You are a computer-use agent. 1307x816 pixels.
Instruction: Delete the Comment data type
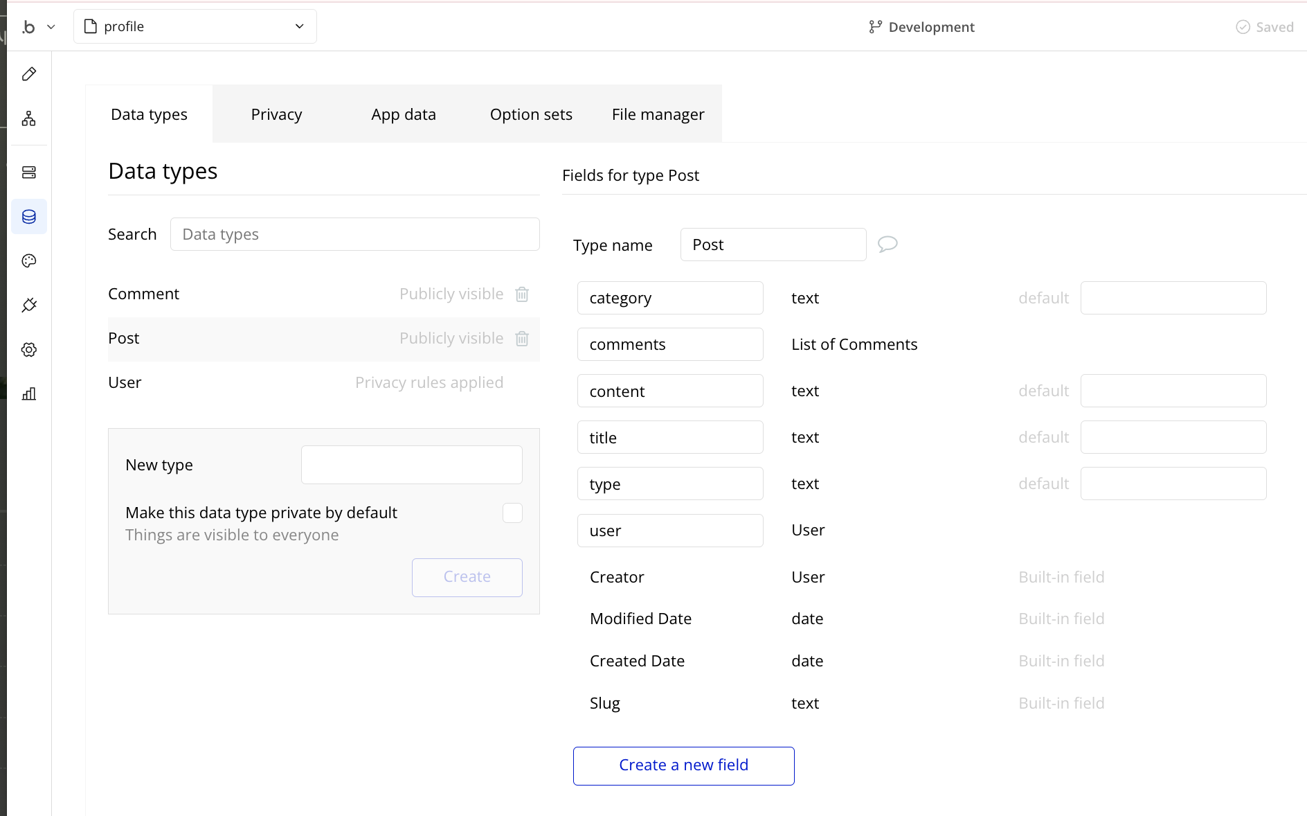point(522,294)
